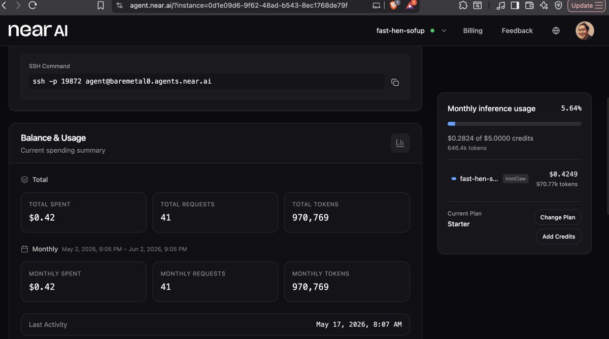Click the May 2 – Jun 2, 2026 date range
The image size is (609, 339).
124,249
